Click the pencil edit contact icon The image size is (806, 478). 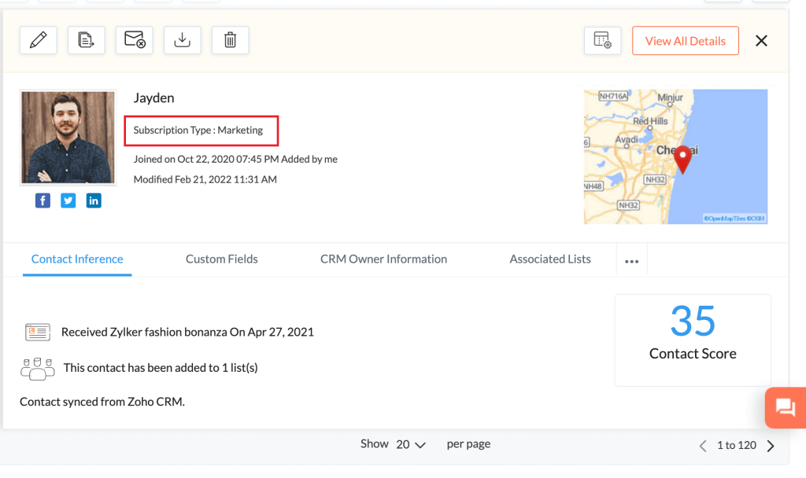38,41
